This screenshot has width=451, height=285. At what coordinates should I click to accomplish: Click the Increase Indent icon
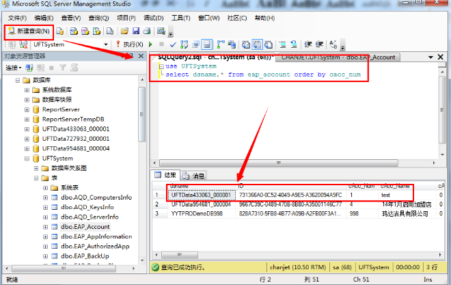pos(319,44)
